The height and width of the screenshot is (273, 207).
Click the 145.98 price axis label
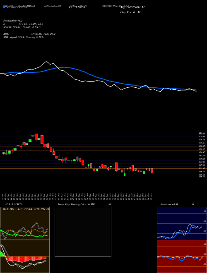202,156
